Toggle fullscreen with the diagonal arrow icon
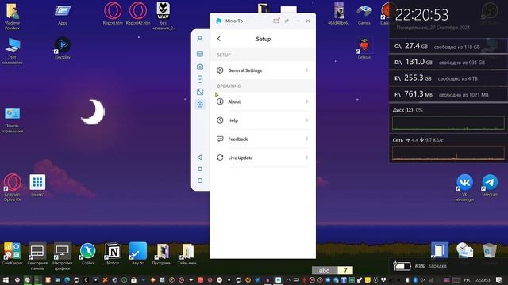The height and width of the screenshot is (285, 508). pos(200,92)
